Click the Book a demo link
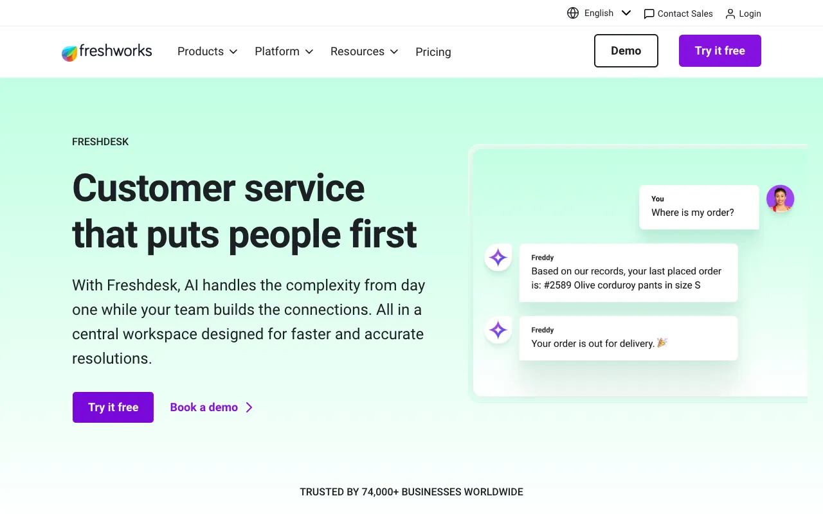The width and height of the screenshot is (823, 514). tap(203, 407)
